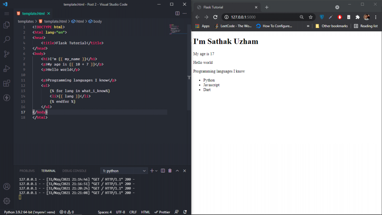Open the Search view in activity bar

coord(7,39)
